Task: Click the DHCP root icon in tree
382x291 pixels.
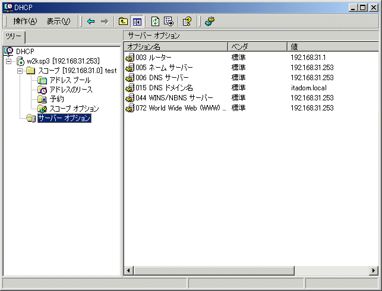Action: click(x=8, y=52)
